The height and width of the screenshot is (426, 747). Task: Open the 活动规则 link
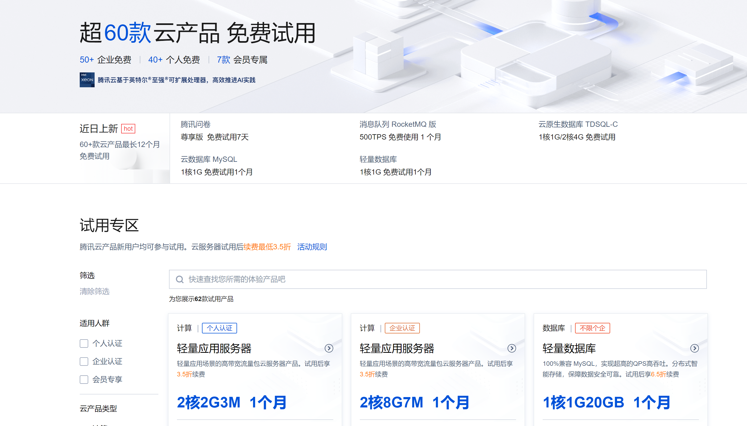pyautogui.click(x=312, y=247)
